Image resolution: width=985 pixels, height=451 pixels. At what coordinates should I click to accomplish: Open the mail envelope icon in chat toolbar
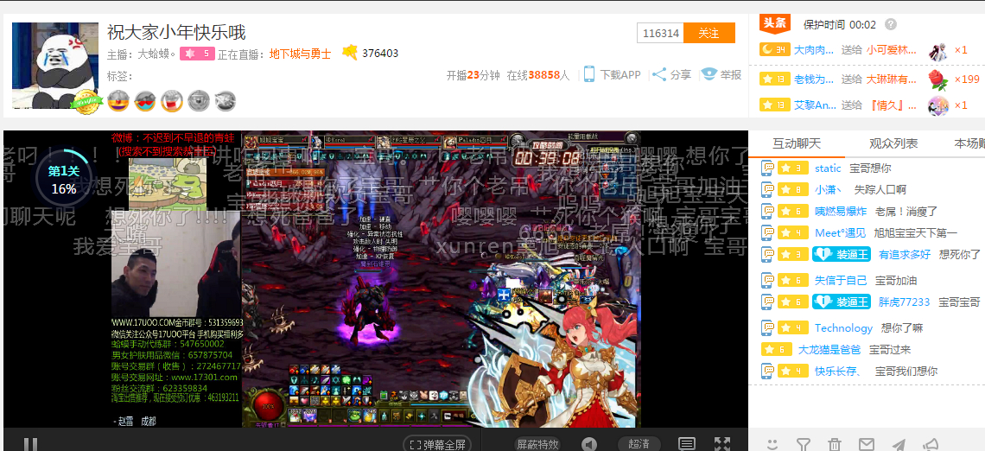pos(867,445)
